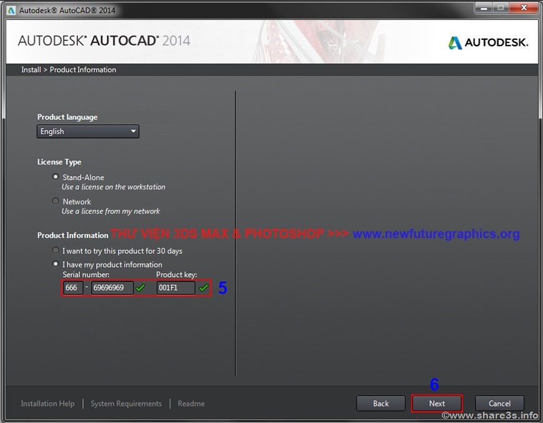
Task: Open the Readme link
Action: tap(191, 404)
